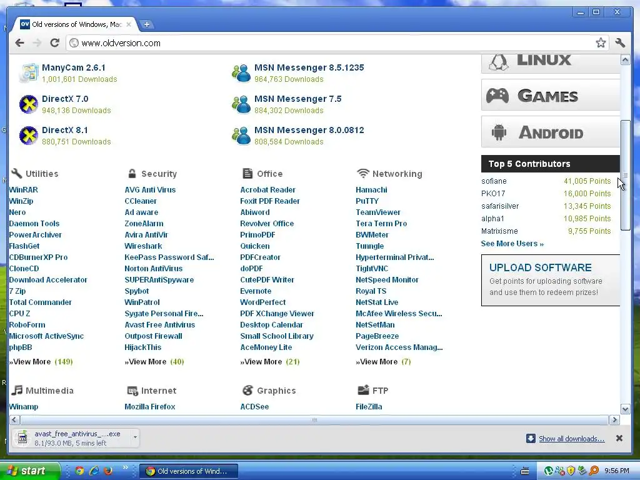Click the Security padlock icon

point(132,174)
